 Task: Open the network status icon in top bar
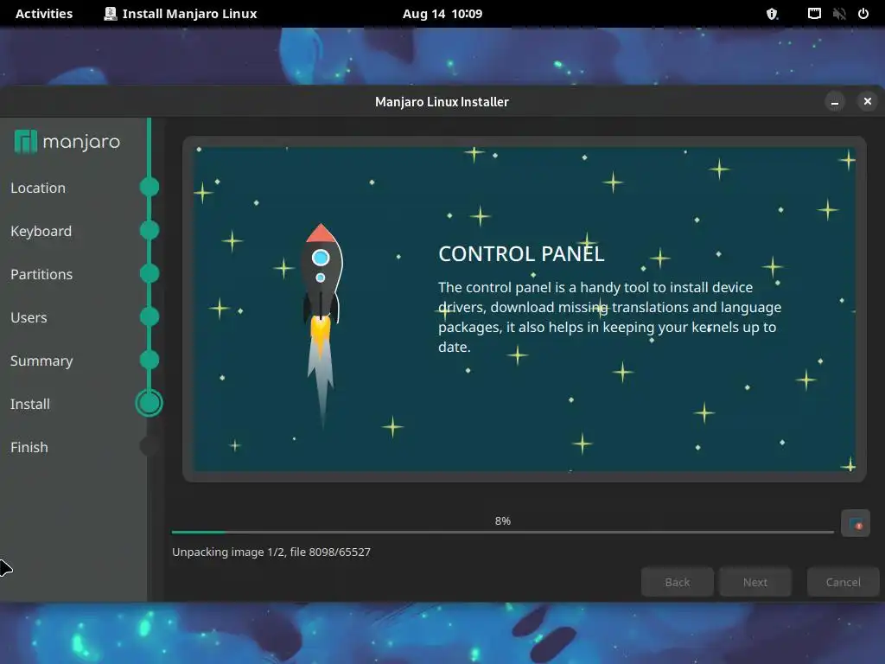click(814, 14)
